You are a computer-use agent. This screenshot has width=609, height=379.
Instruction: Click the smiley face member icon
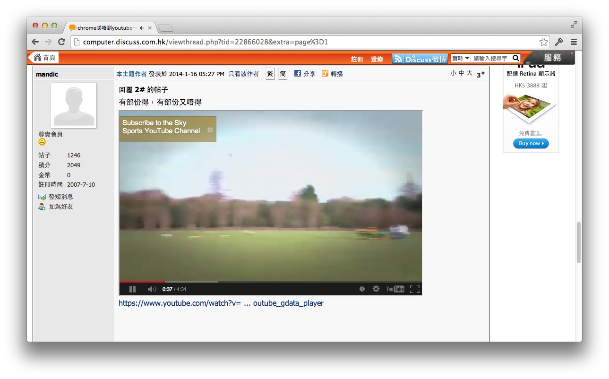point(42,142)
